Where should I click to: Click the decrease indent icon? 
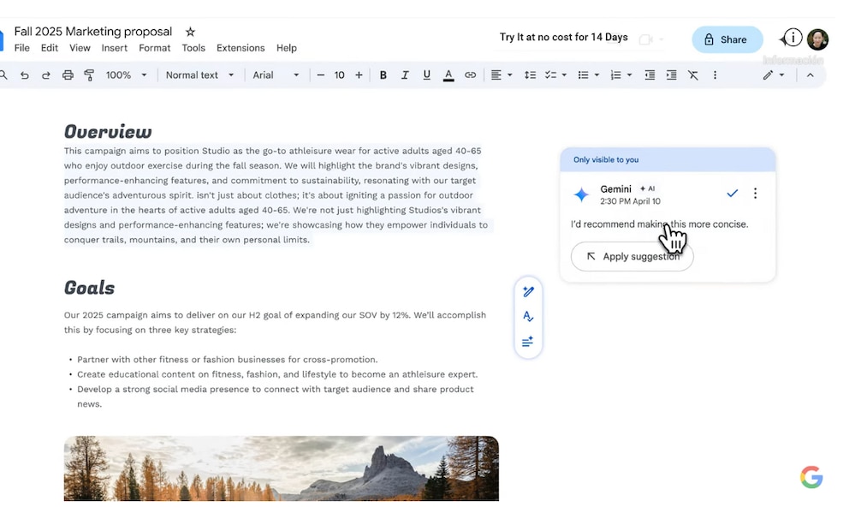click(x=650, y=75)
